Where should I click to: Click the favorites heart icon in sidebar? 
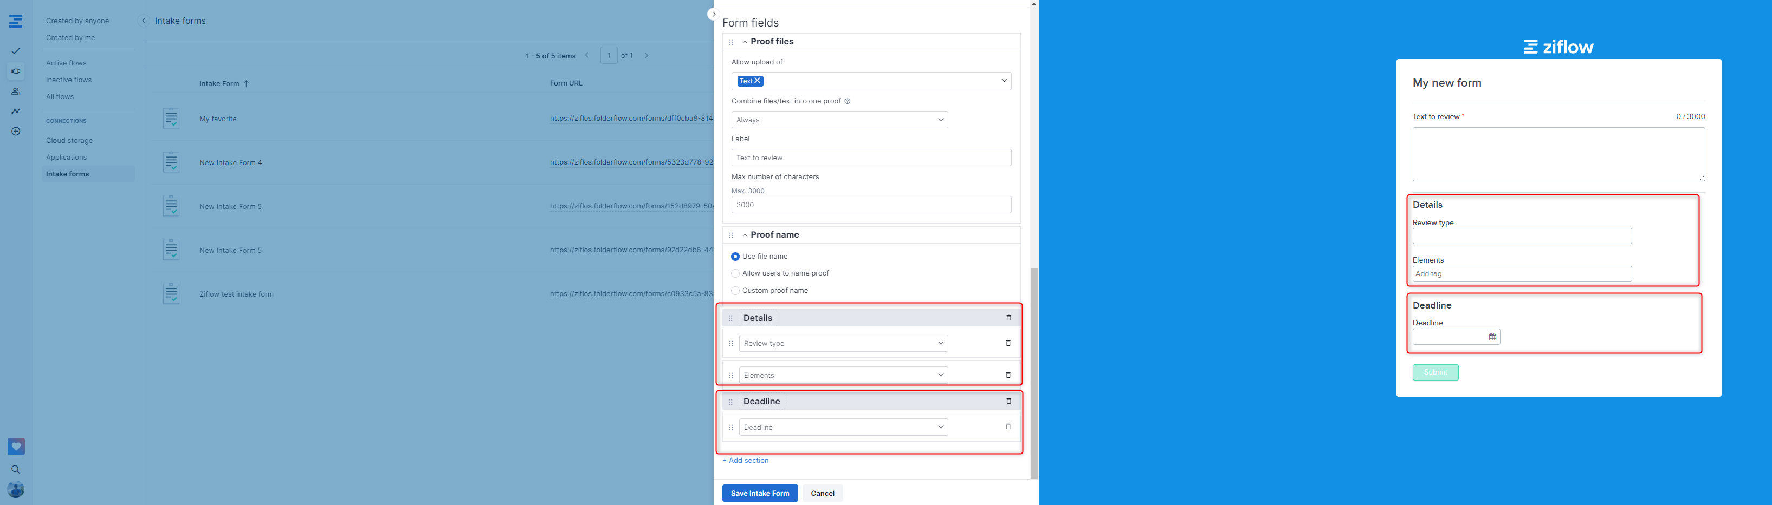[x=16, y=446]
